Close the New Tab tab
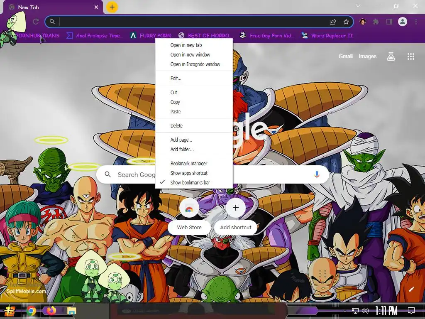 [x=96, y=7]
